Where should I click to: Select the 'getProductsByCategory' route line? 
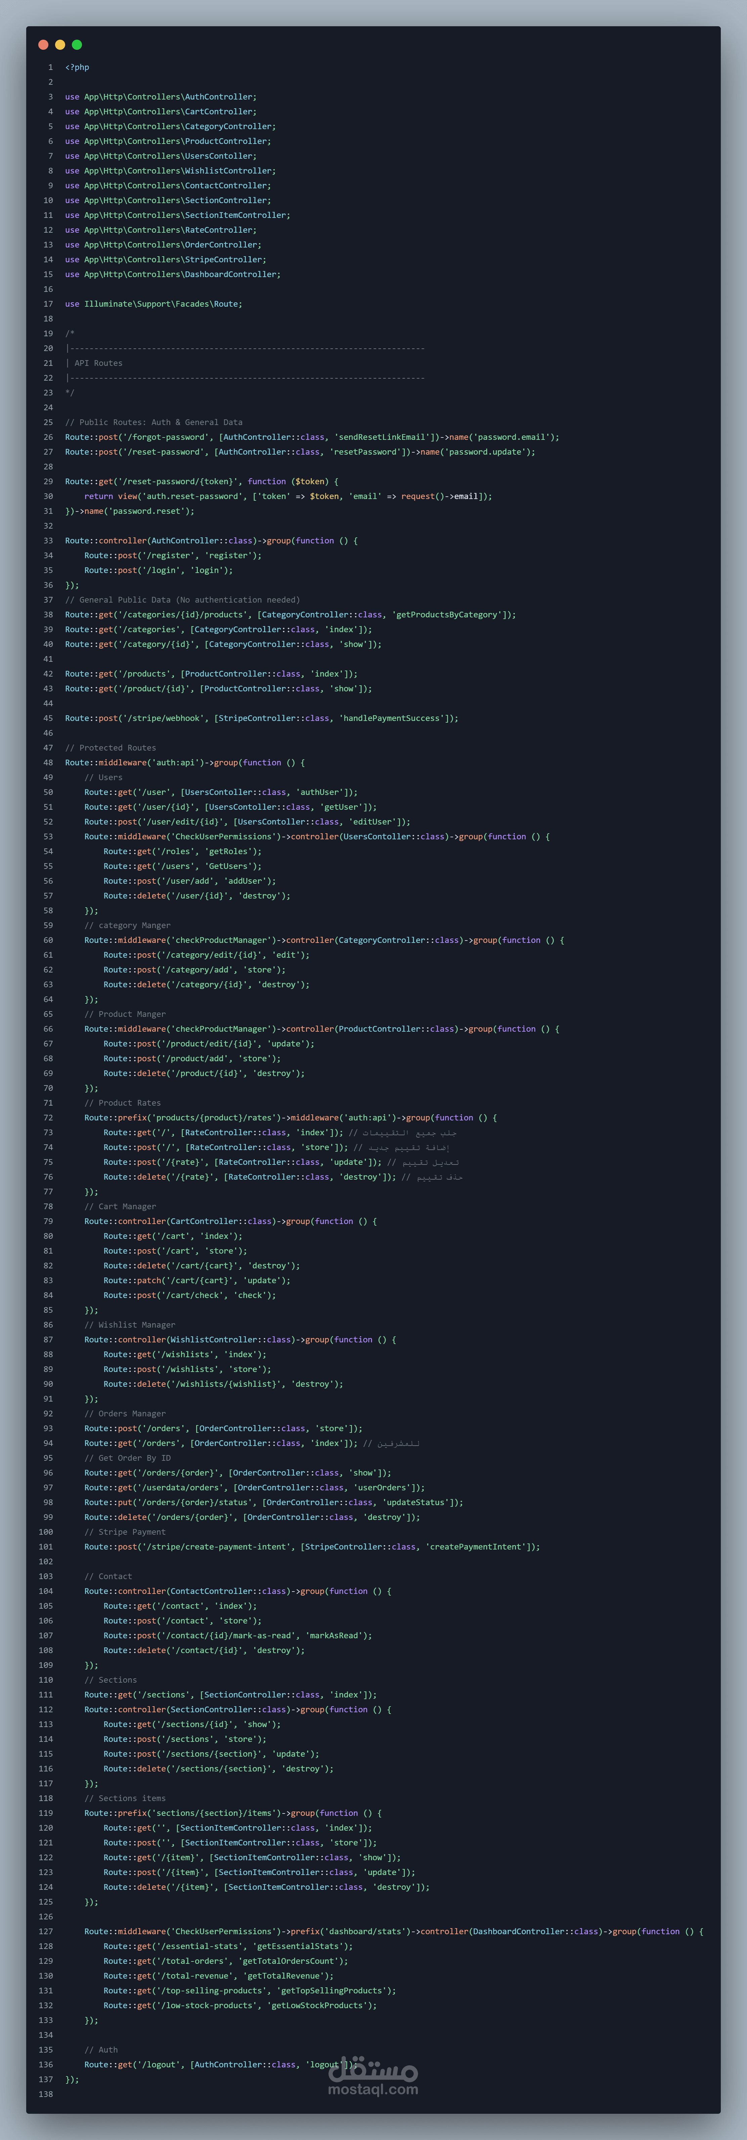click(291, 615)
